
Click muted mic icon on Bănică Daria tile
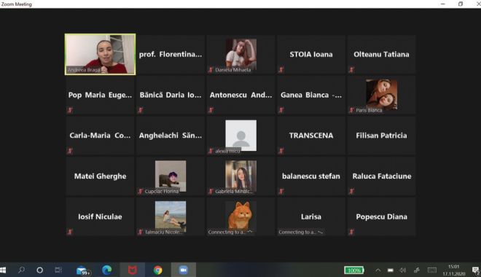point(141,110)
